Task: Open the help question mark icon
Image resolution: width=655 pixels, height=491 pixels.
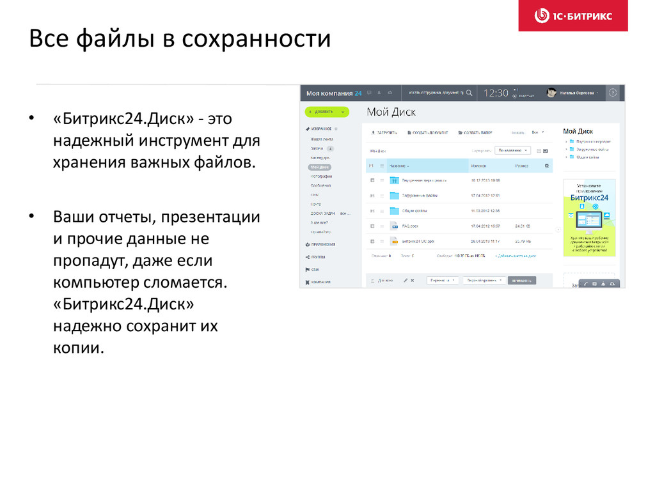Action: pos(613,93)
